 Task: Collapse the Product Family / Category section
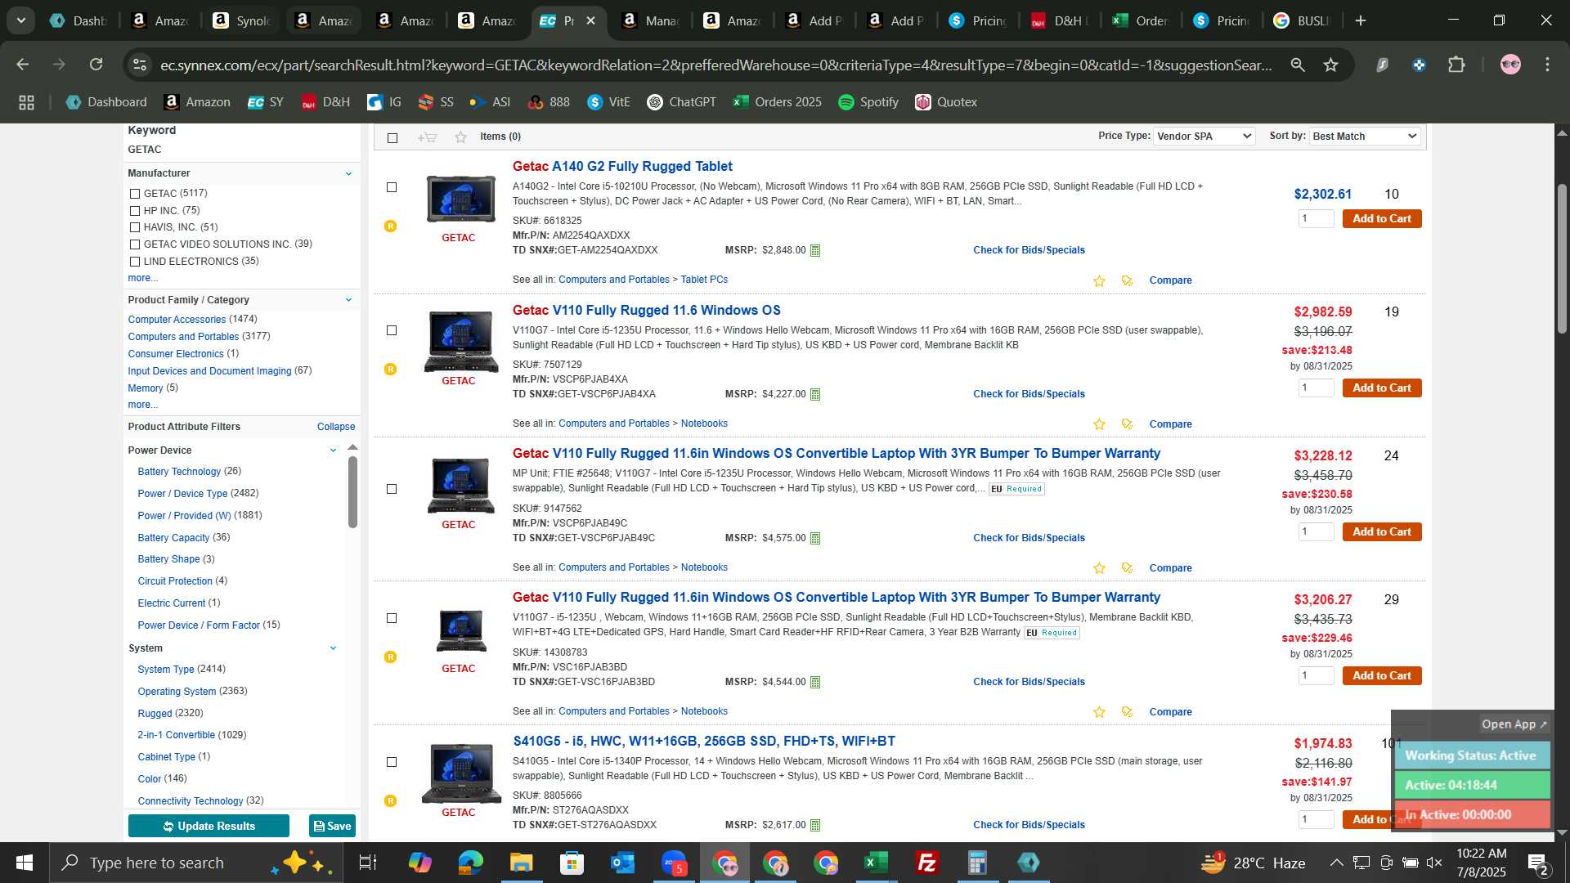[x=348, y=300]
